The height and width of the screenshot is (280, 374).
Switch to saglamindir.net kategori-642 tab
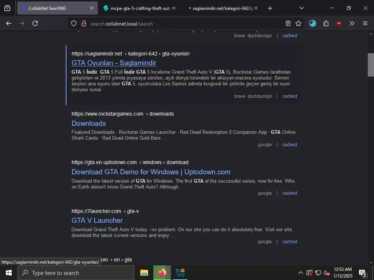click(223, 8)
